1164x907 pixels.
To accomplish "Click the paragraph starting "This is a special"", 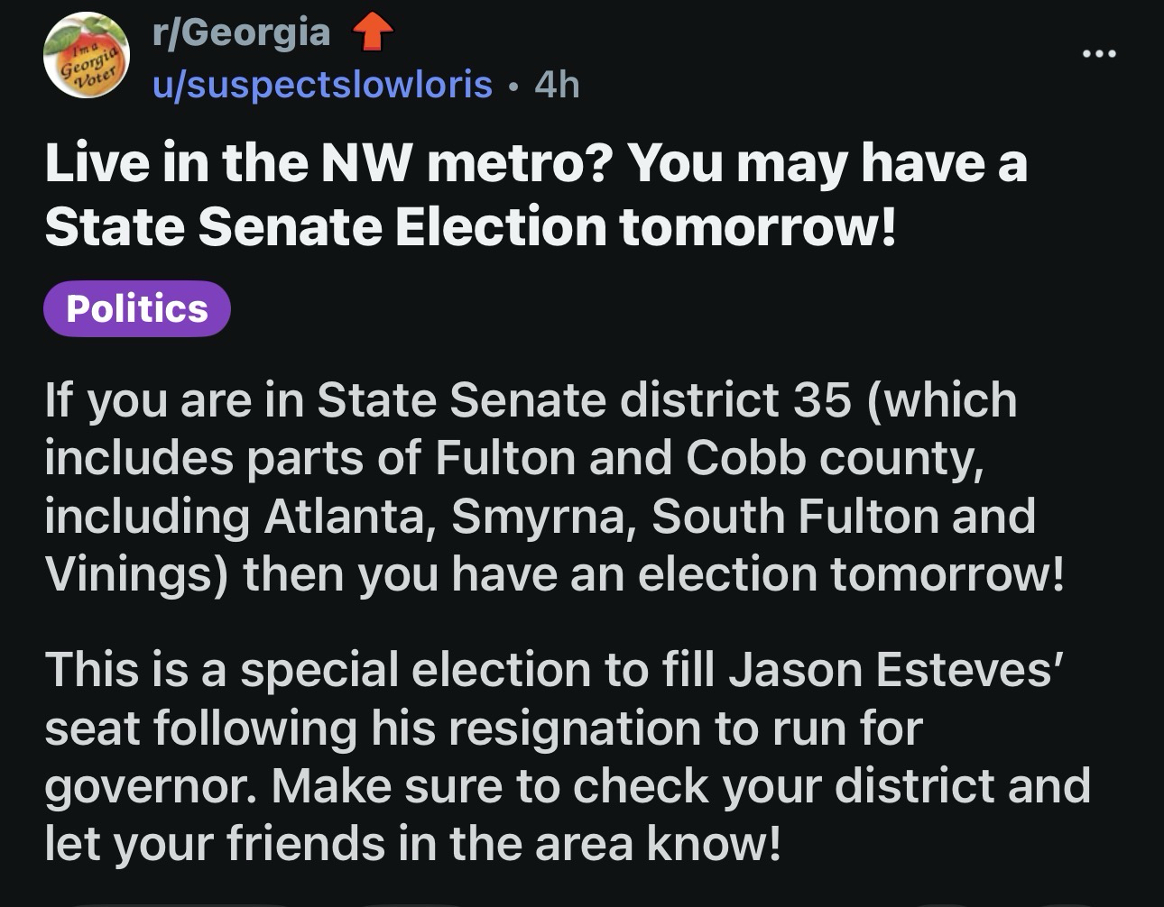I will (x=567, y=756).
